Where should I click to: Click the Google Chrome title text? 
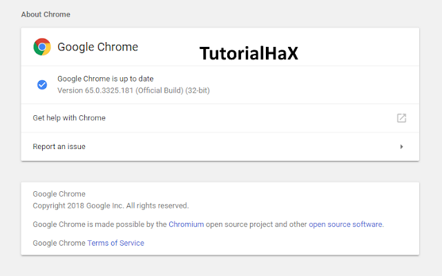coord(97,47)
